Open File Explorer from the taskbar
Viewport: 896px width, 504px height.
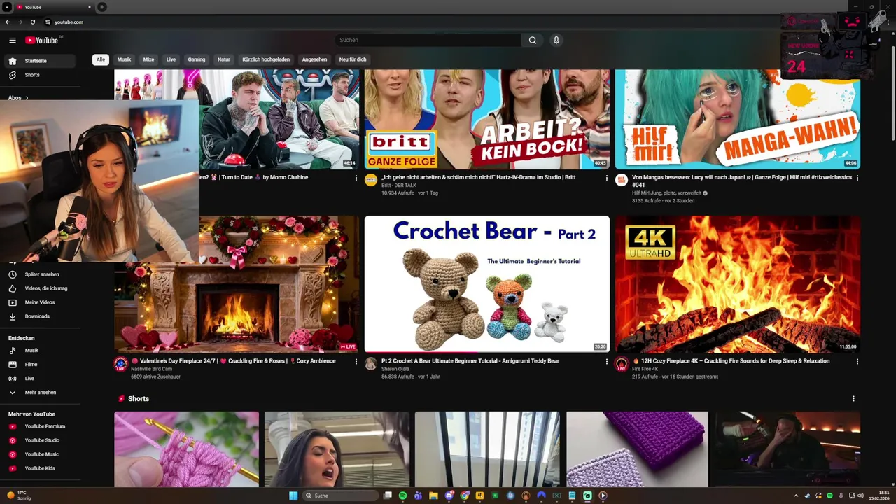click(433, 496)
